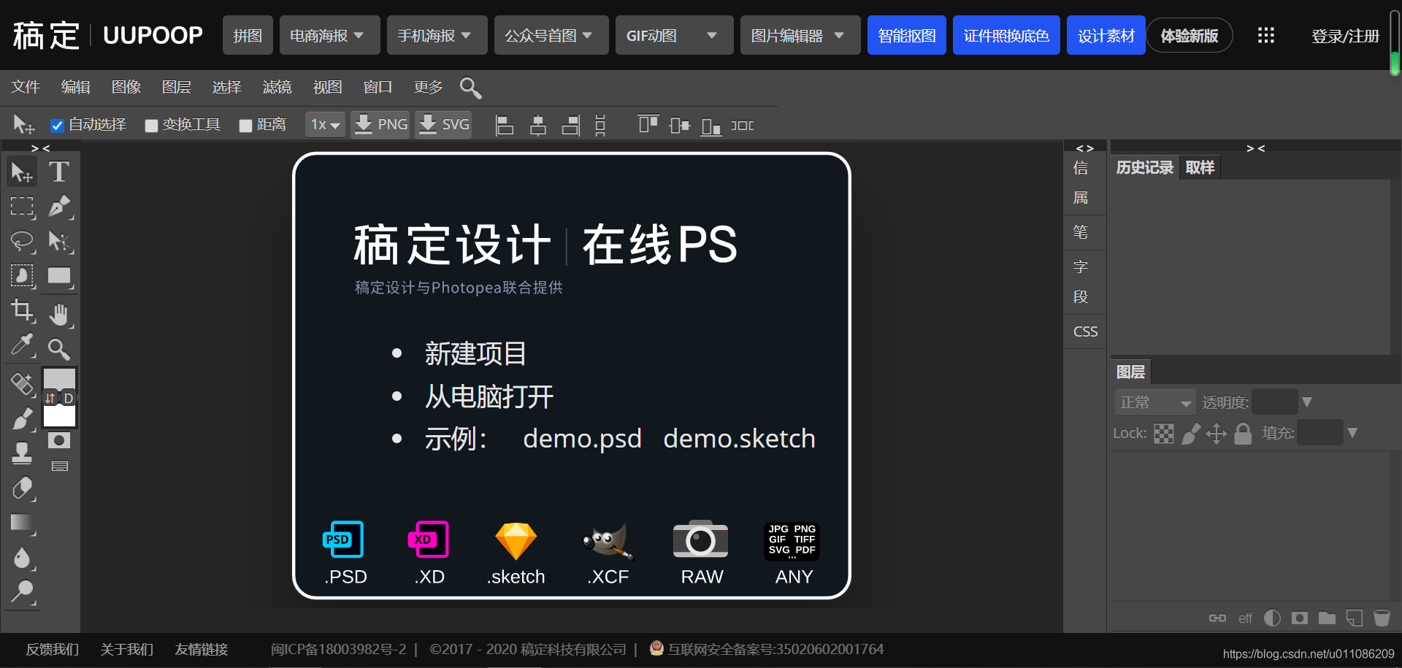Select the Zoom tool in toolbox
Screen dimensions: 1402x668
(59, 349)
